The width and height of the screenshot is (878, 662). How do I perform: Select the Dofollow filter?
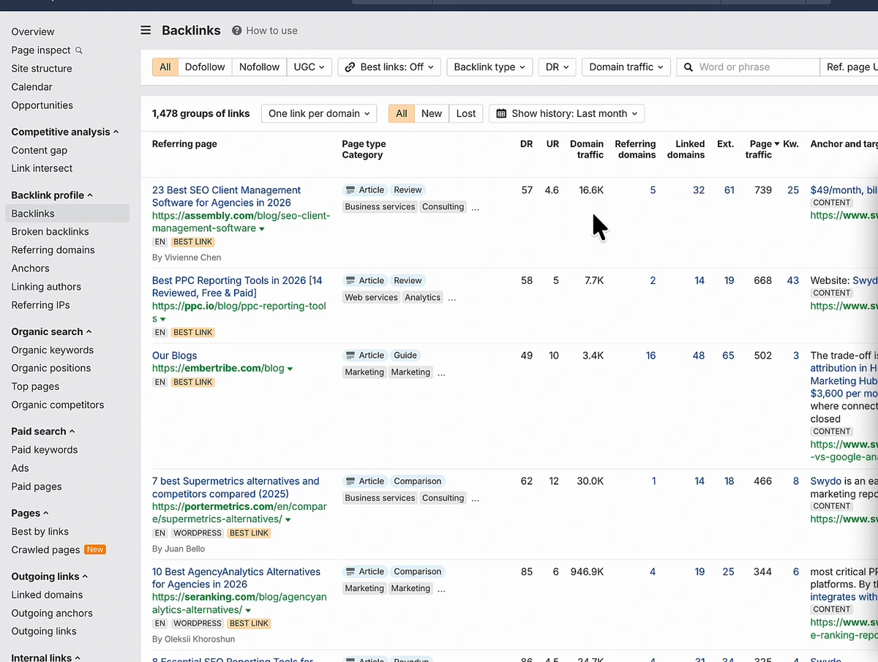point(205,67)
